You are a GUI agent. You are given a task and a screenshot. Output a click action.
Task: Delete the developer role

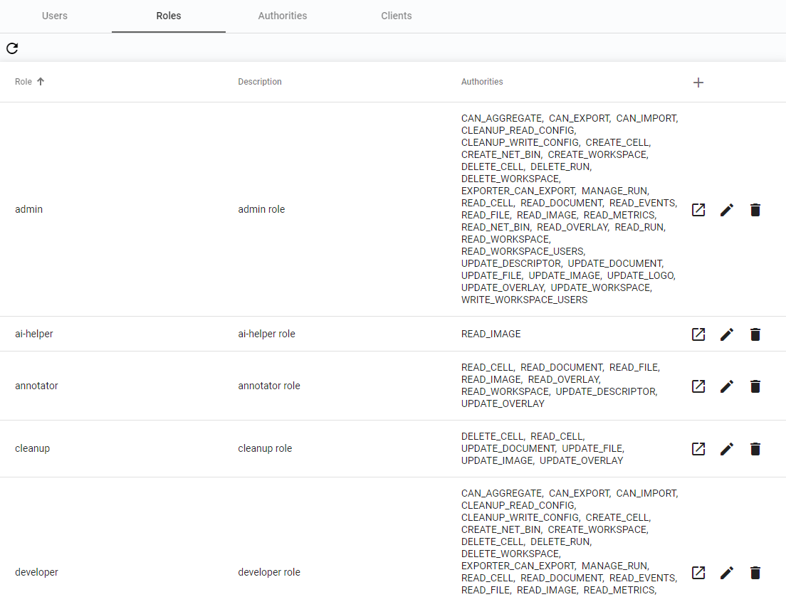(755, 573)
